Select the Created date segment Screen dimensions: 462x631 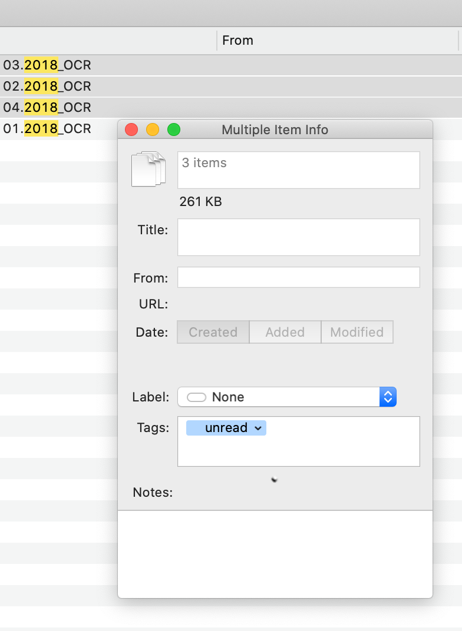pyautogui.click(x=213, y=332)
